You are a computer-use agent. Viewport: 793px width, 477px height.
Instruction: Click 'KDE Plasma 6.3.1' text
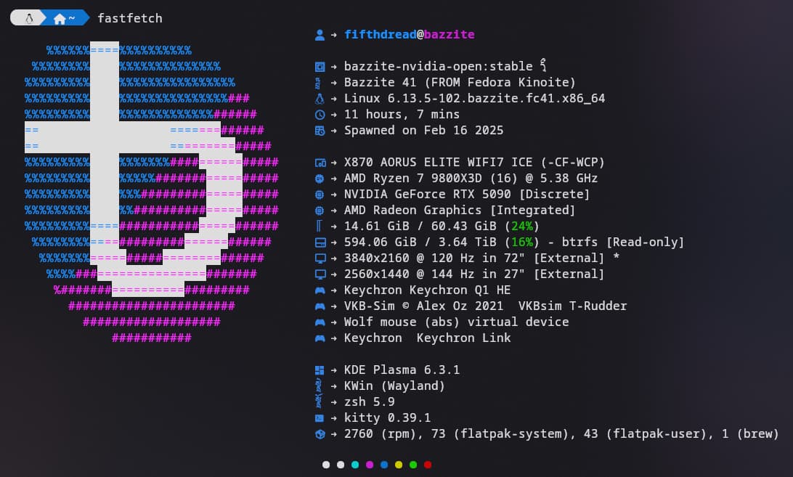[x=402, y=370]
